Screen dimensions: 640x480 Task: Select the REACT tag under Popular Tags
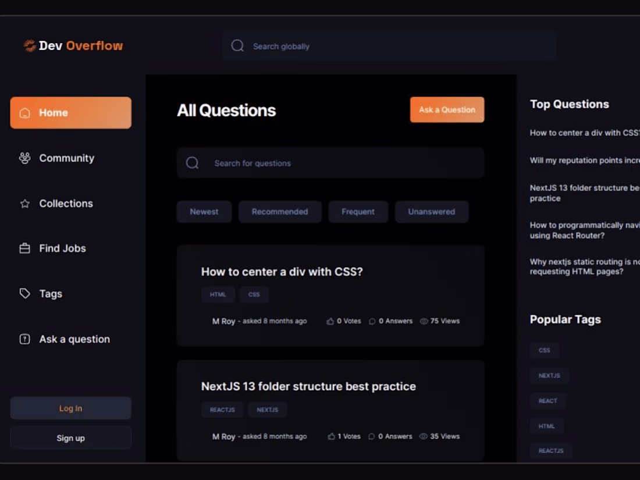tap(547, 401)
